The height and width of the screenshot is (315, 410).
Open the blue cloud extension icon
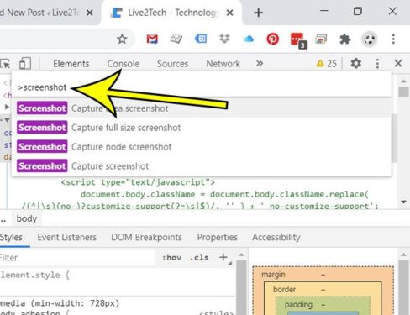click(249, 39)
